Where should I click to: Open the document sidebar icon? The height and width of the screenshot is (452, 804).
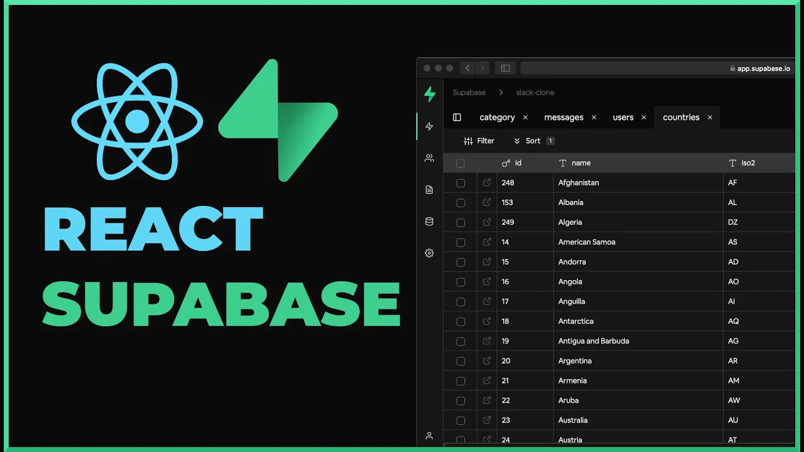point(429,190)
